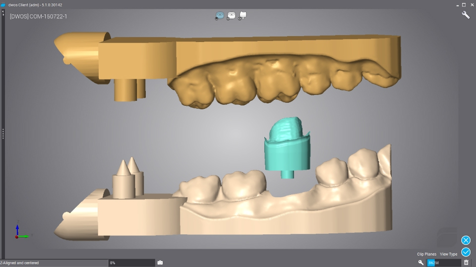Click the dwos app logo in title bar

point(3,4)
